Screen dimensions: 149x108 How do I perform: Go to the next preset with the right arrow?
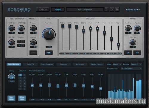112,10
